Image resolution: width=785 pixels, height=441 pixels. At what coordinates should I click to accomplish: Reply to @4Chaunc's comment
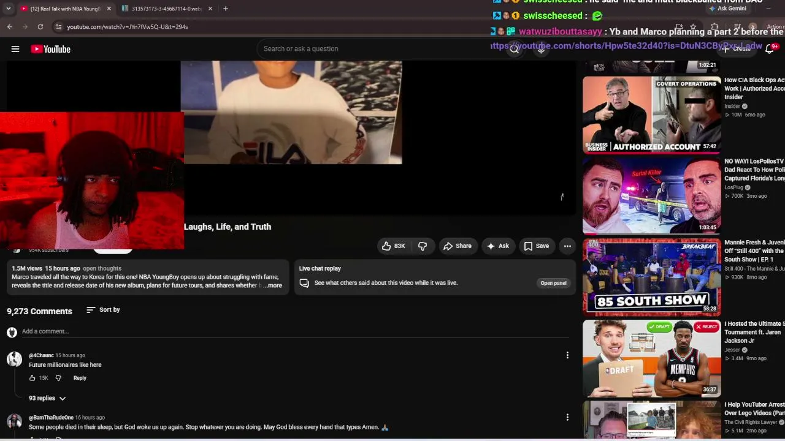[80, 378]
